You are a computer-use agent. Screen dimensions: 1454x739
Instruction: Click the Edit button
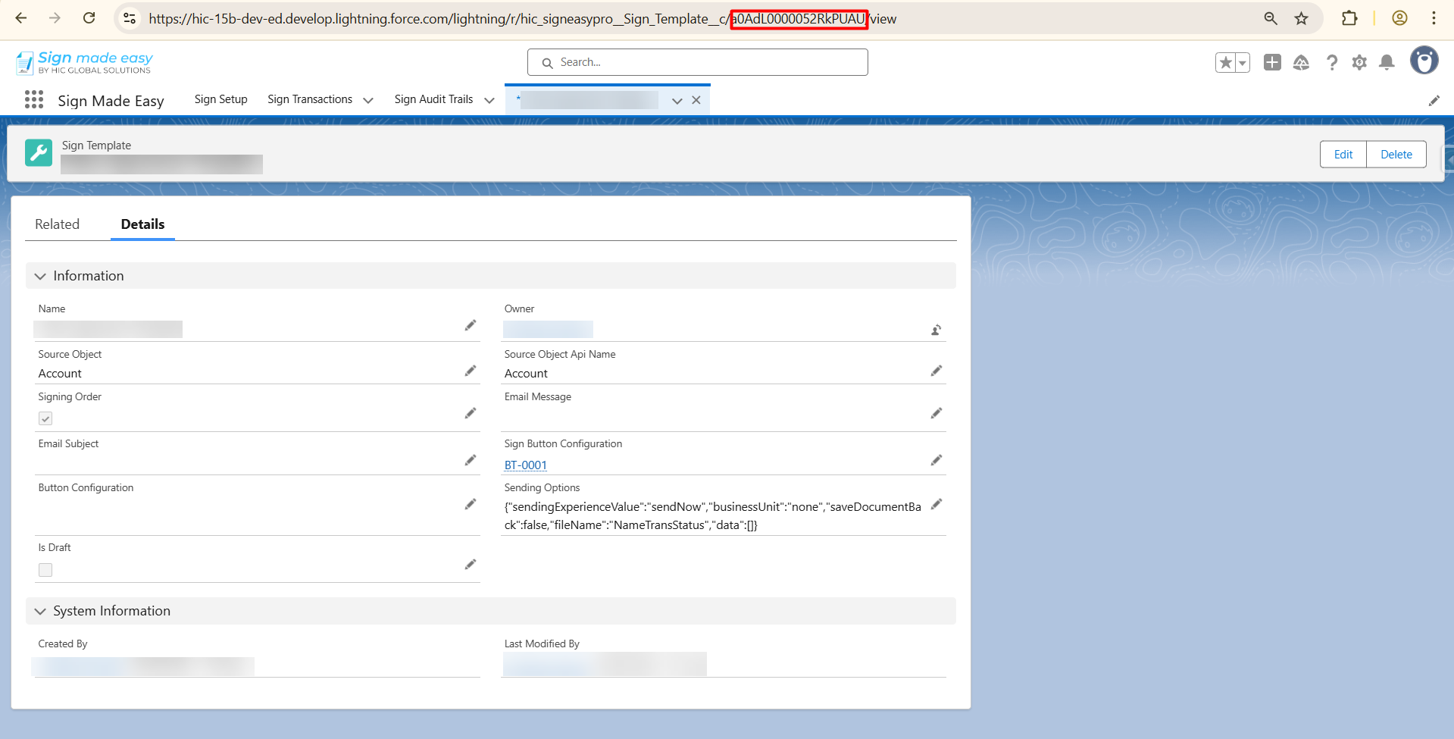point(1343,155)
